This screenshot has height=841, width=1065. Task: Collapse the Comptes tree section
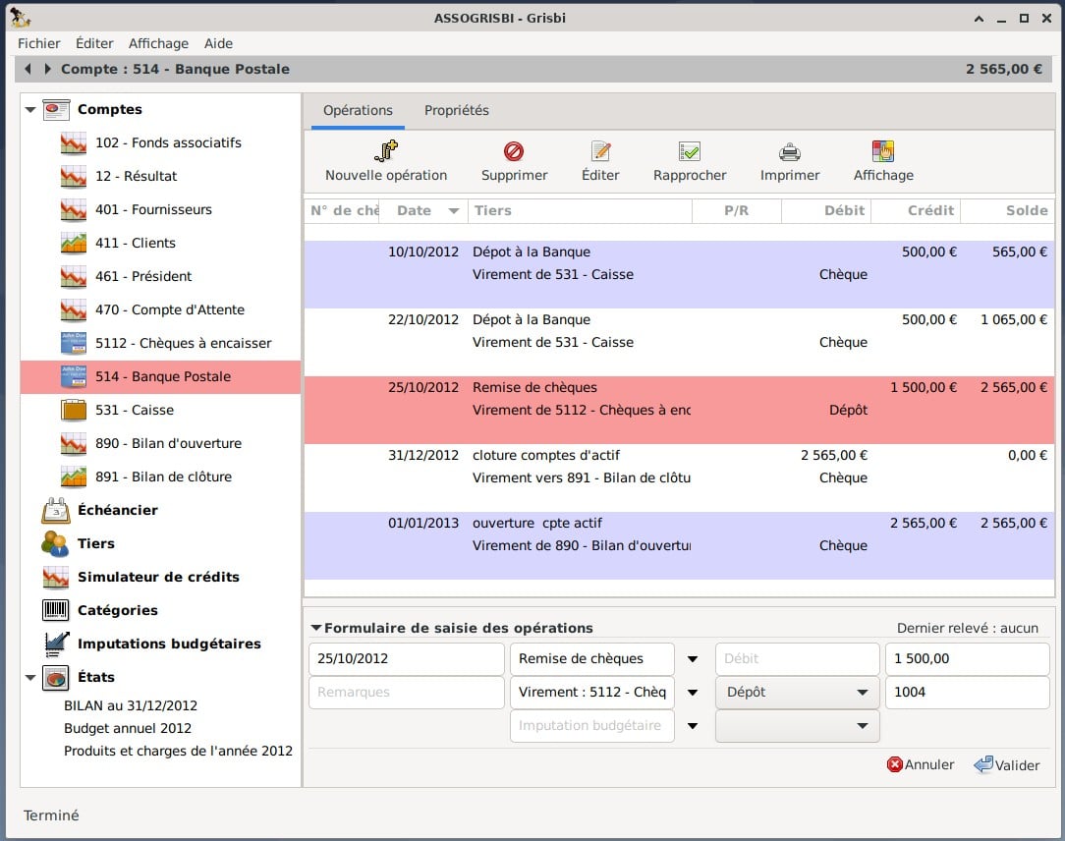point(30,110)
